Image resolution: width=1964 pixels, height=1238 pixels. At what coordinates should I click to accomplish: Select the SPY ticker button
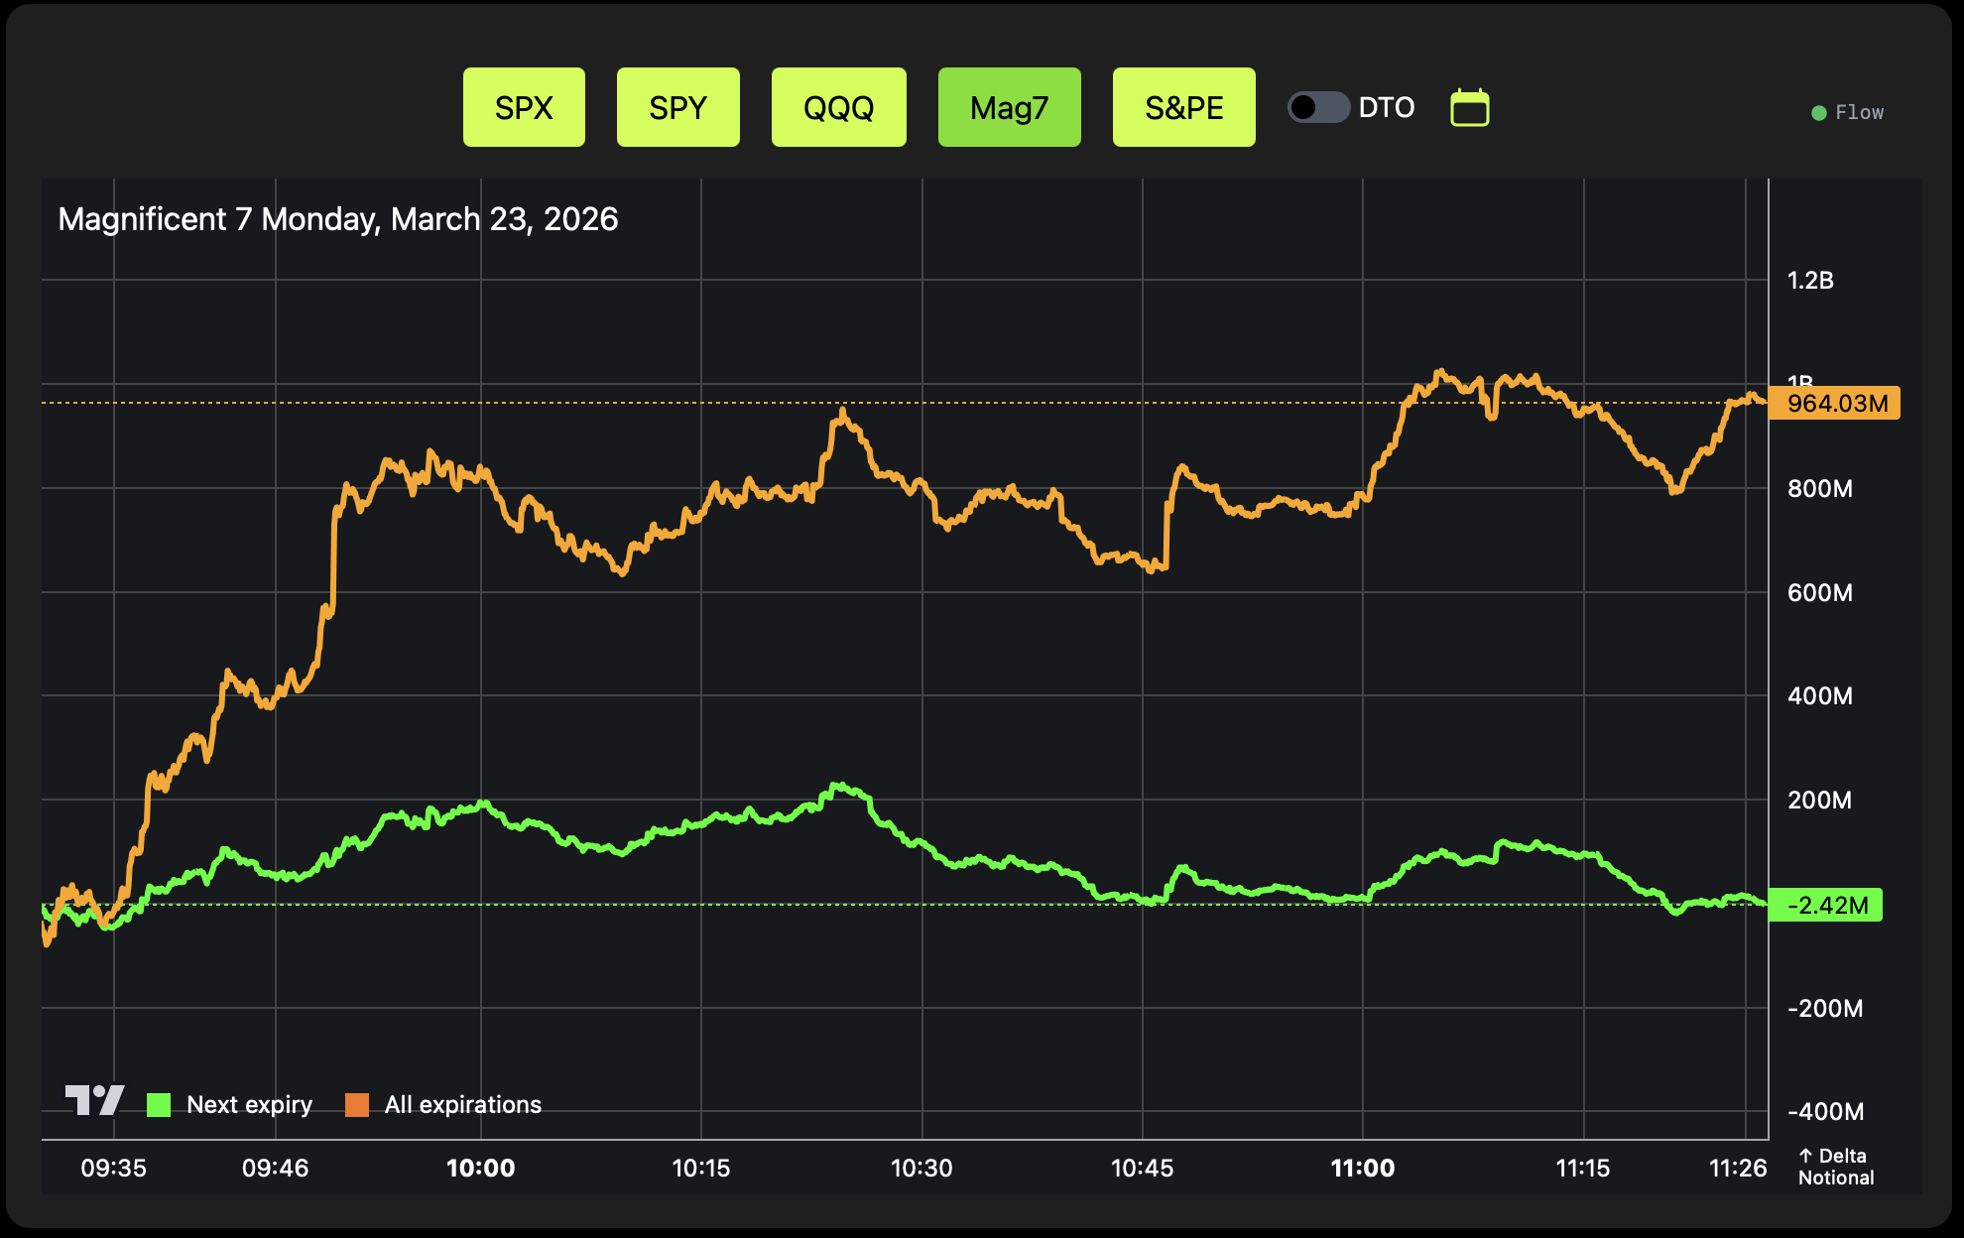(678, 107)
